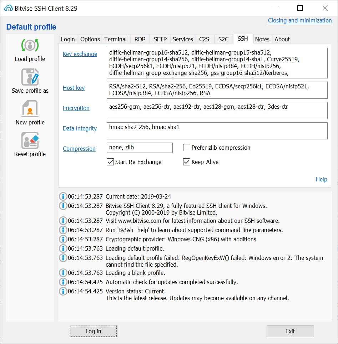Screen dimensions: 338x344
Task: Click the Copyright (C) 2000-2019 log line
Action: [161, 212]
